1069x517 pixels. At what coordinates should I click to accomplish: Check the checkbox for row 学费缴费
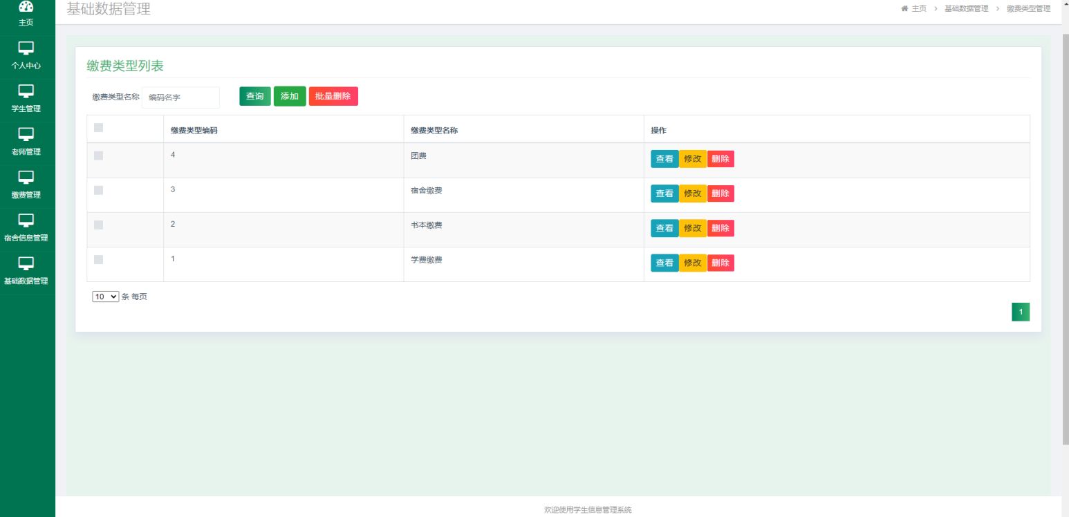[98, 259]
